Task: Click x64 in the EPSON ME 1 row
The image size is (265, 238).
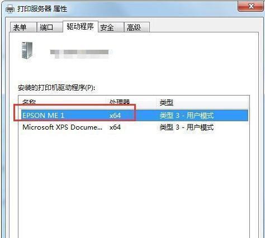Action: coord(115,116)
